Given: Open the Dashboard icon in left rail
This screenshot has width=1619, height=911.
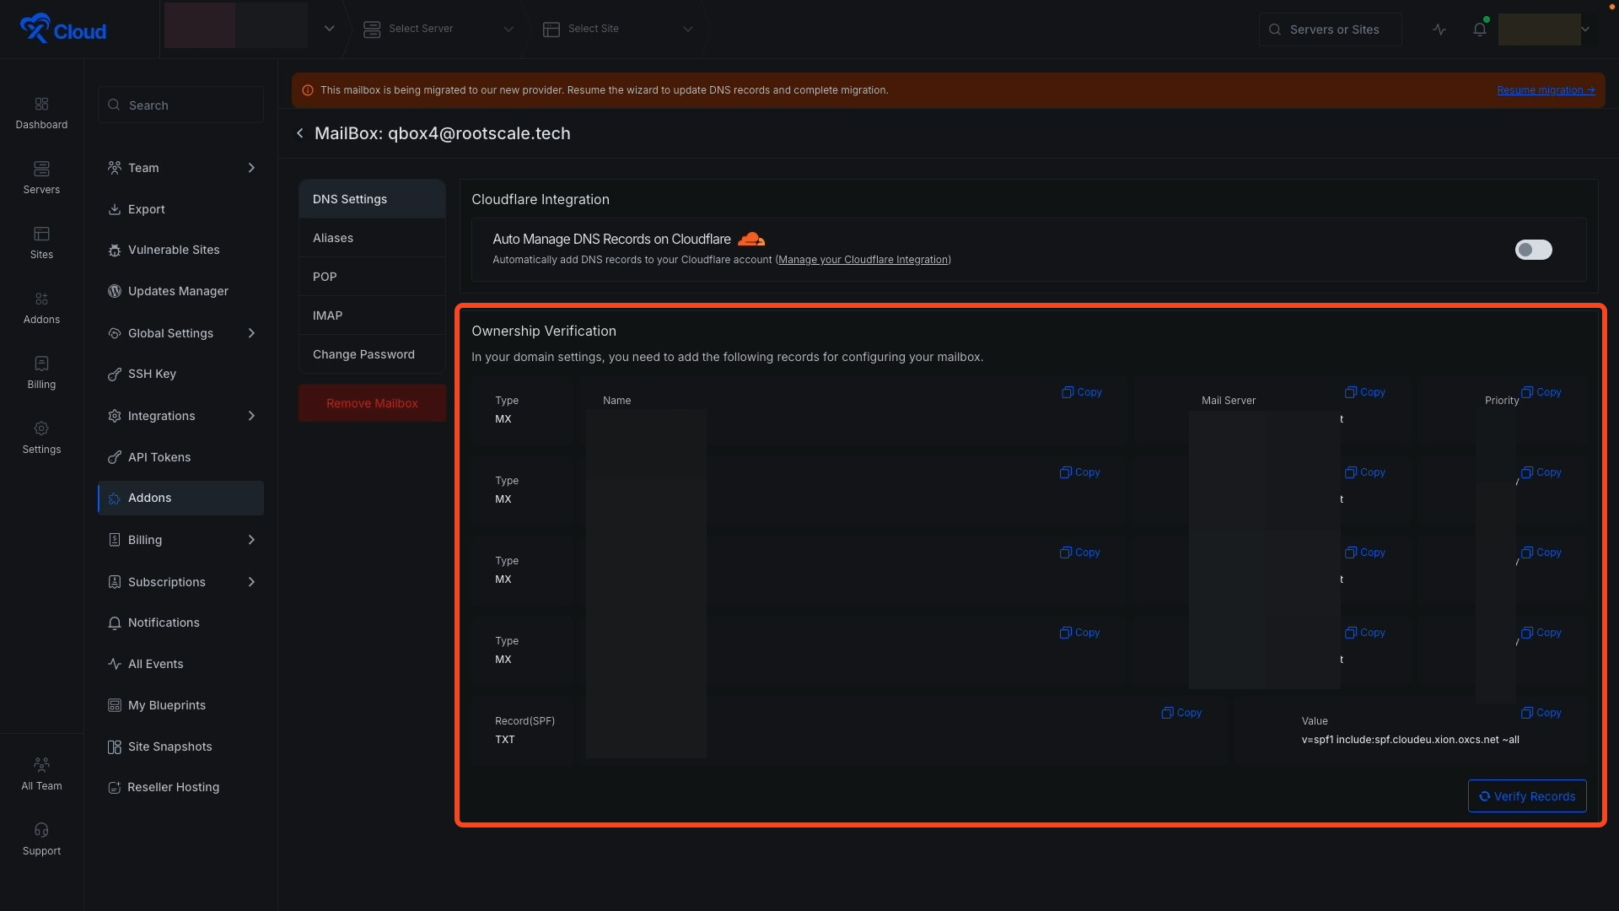Looking at the screenshot, I should tap(41, 113).
